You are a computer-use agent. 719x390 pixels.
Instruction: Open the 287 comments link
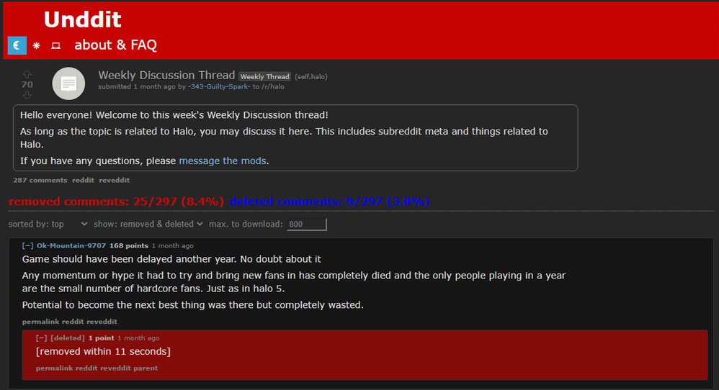pyautogui.click(x=40, y=181)
